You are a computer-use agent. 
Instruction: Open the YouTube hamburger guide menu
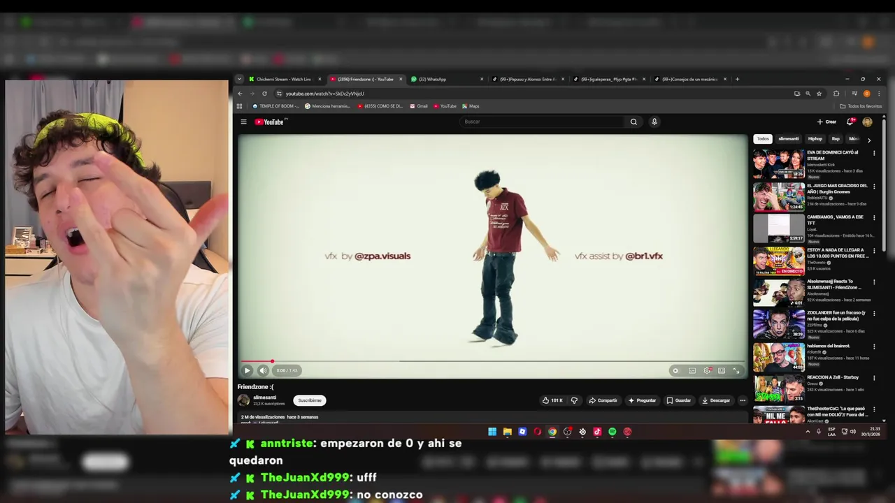[243, 122]
